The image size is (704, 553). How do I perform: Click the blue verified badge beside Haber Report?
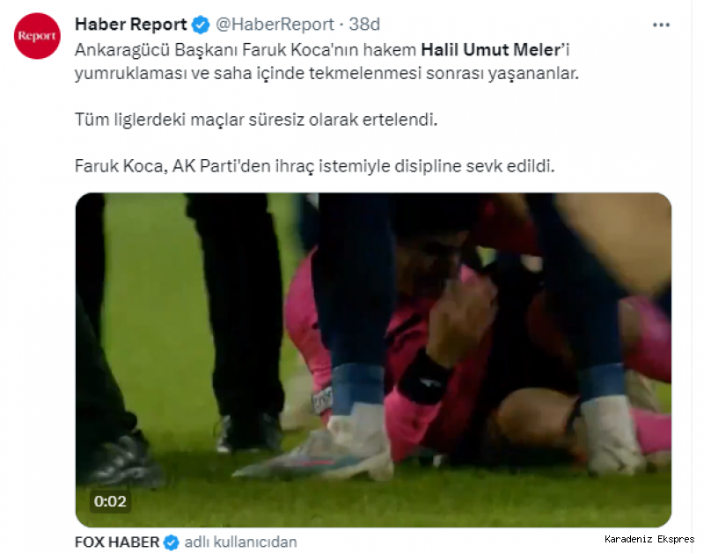pos(201,25)
